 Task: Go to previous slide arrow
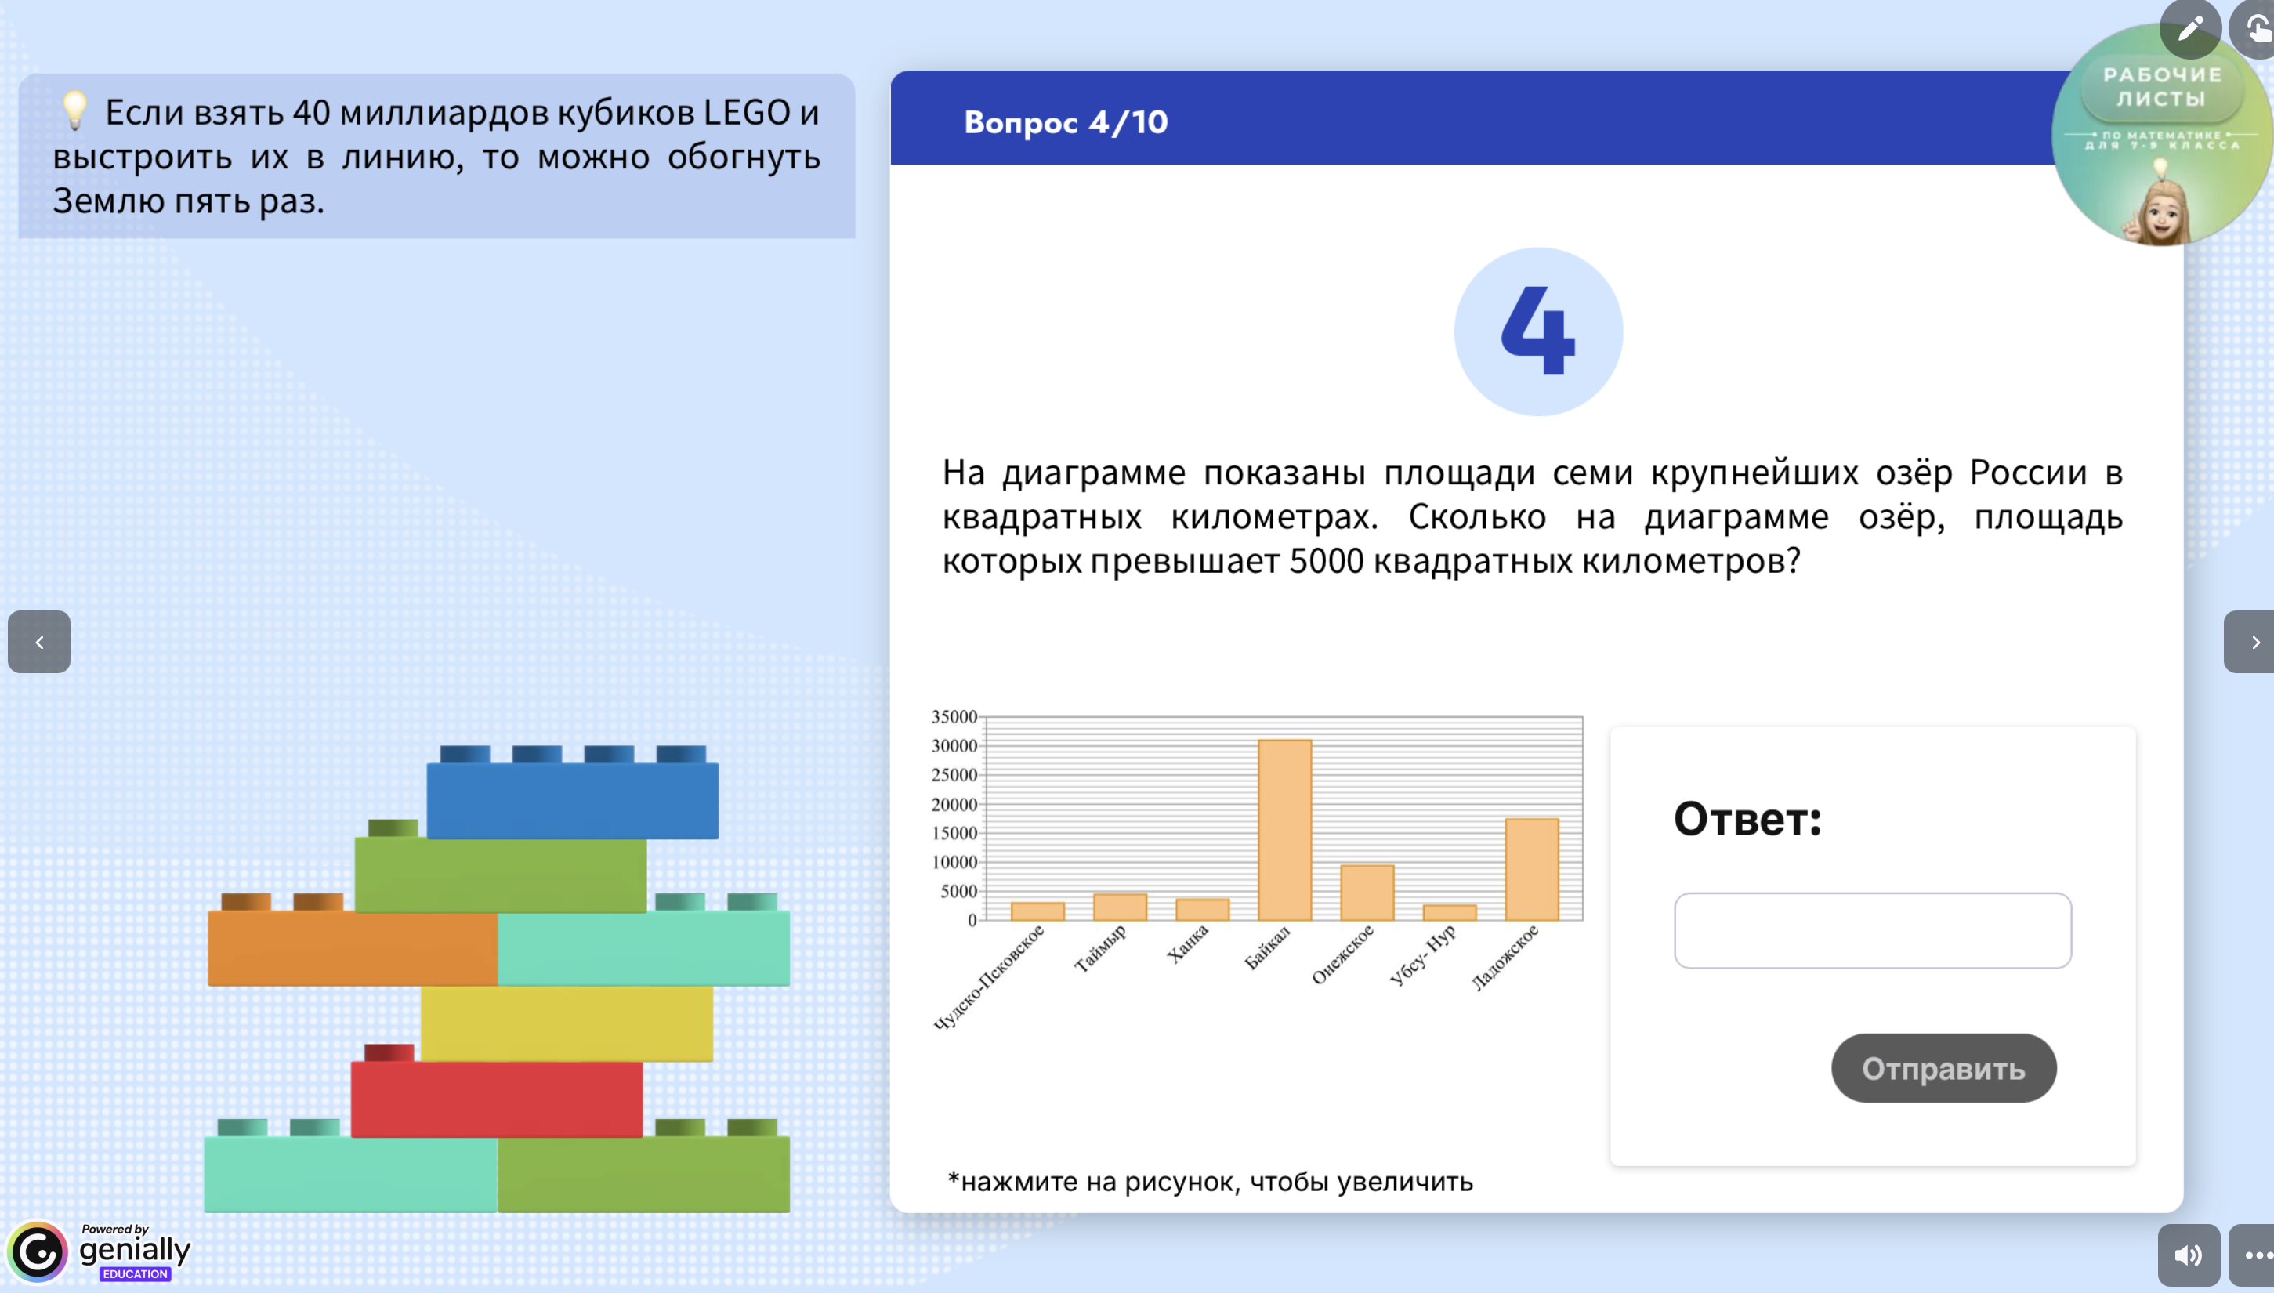tap(39, 641)
